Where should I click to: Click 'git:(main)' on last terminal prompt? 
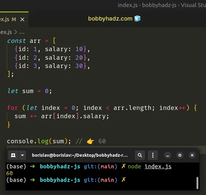click(x=100, y=180)
